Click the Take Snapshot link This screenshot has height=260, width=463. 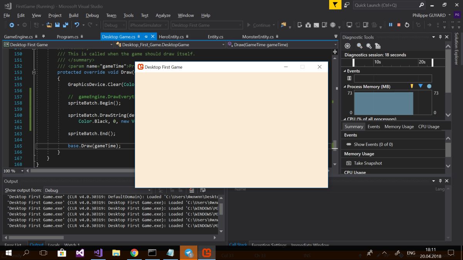[368, 163]
